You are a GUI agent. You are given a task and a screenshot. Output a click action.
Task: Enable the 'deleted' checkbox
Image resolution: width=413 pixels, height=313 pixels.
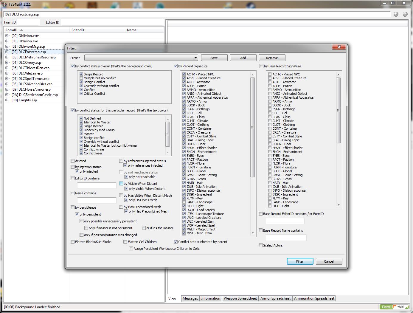(x=73, y=161)
